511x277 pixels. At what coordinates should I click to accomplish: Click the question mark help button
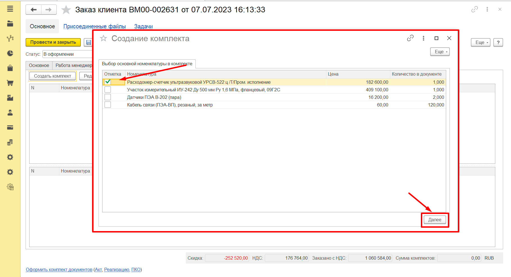click(x=498, y=43)
